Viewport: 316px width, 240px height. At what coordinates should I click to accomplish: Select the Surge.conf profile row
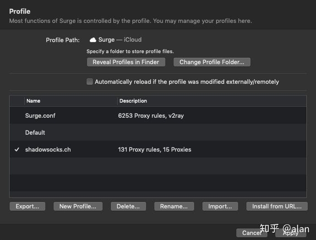point(158,115)
